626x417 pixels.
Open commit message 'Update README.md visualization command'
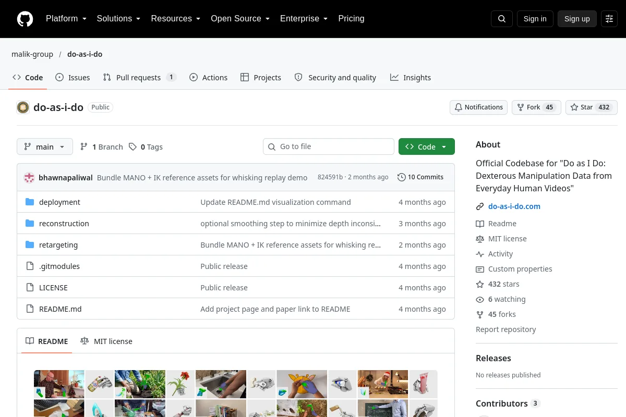275,202
